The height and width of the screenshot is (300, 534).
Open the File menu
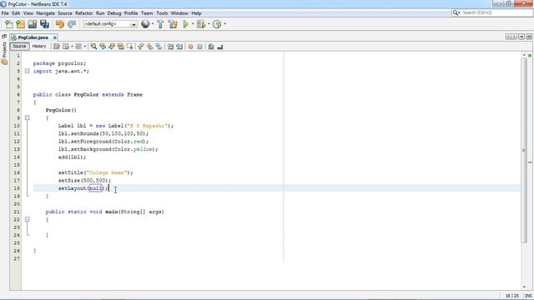(5, 13)
